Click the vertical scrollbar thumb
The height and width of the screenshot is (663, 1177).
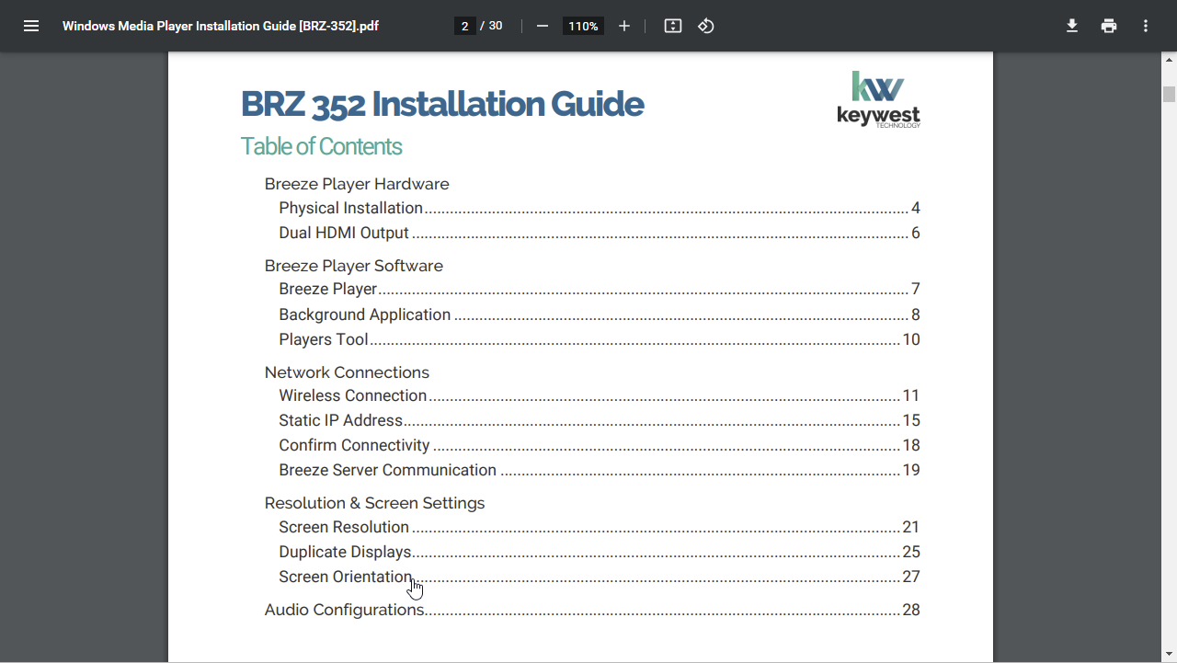click(1169, 94)
